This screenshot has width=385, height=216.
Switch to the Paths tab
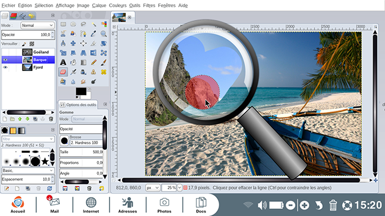point(23,16)
